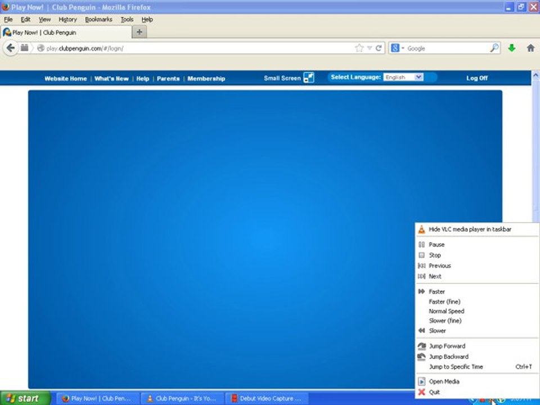
Task: Click the Open Media play icon
Action: coord(421,381)
